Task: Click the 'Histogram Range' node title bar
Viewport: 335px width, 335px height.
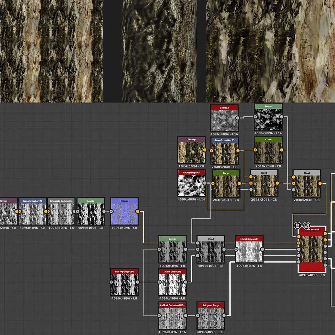Action: [210, 305]
